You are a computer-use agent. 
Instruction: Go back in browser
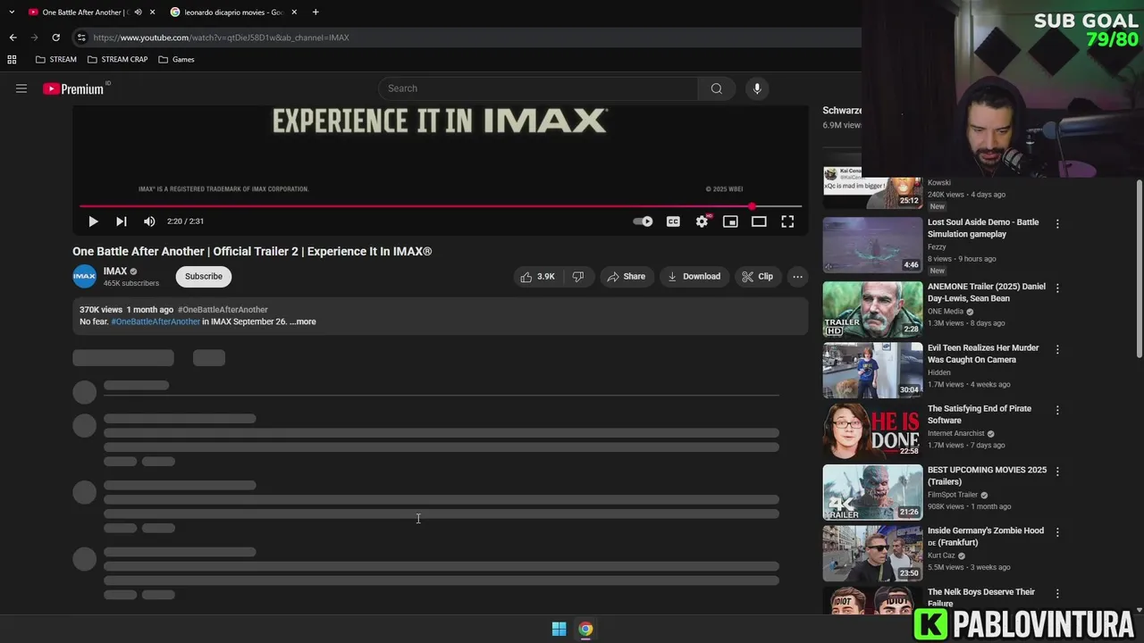point(13,38)
